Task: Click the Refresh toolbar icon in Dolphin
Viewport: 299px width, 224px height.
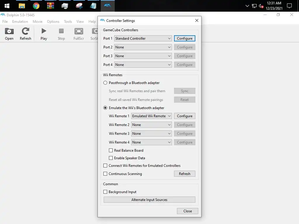Action: (x=25, y=34)
